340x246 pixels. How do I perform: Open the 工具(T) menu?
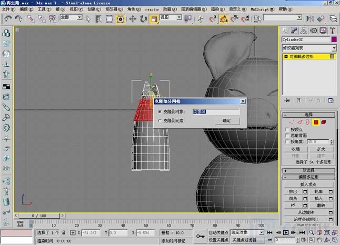(x=44, y=9)
